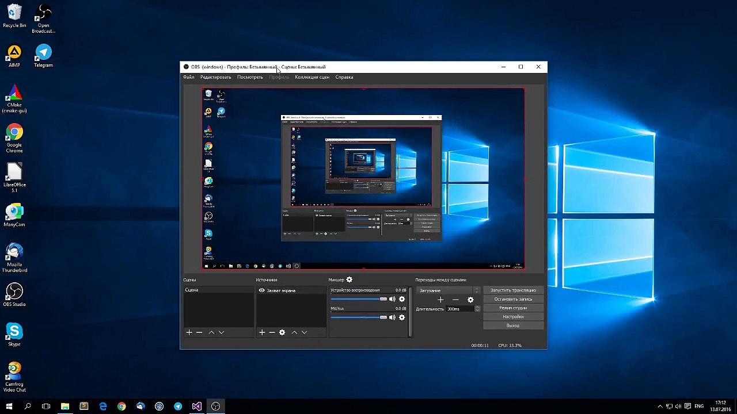Screen dimensions: 737x414
Task: Open the Файл menu
Action: [x=188, y=77]
